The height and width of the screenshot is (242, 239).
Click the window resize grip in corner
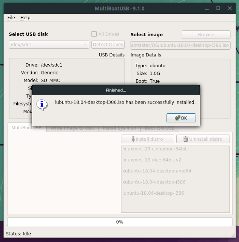point(233,235)
